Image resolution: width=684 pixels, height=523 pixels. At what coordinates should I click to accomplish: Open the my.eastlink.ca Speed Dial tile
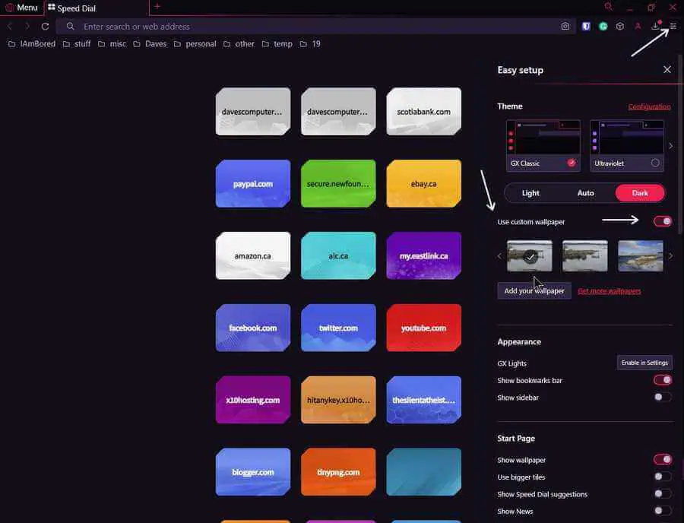(423, 255)
